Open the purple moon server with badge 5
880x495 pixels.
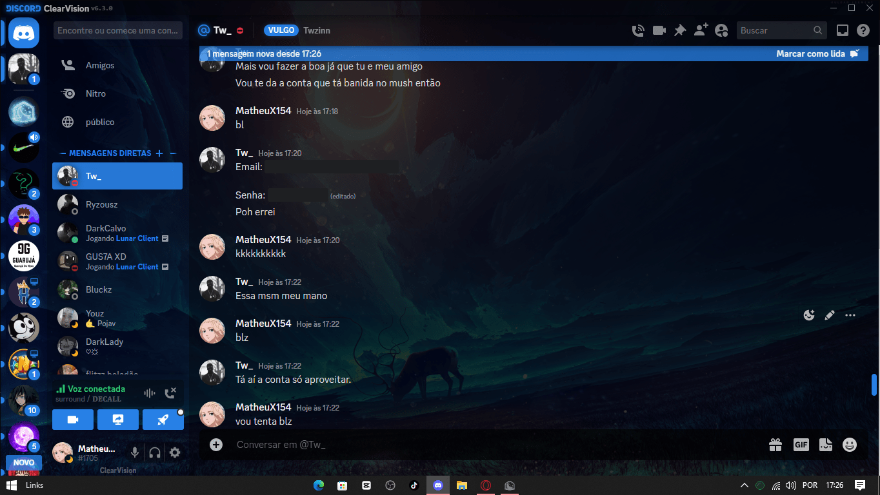coord(24,436)
